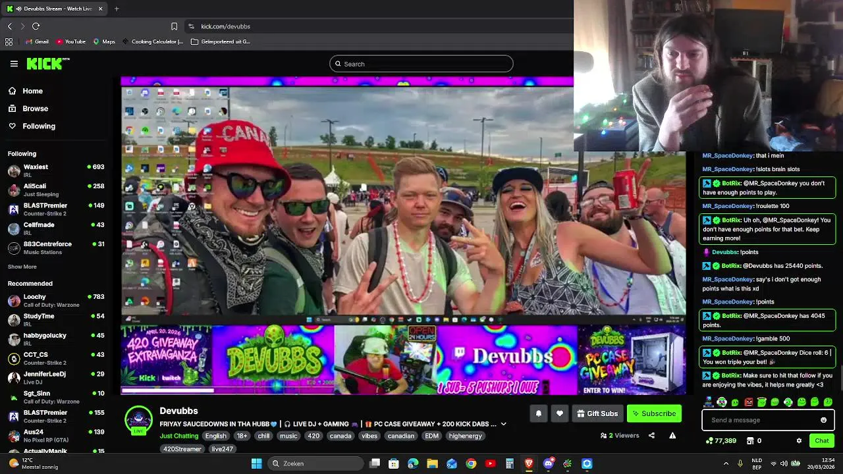Viewport: 843px width, 474px height.
Task: Open Lochy channel in Recommended
Action: [x=56, y=301]
